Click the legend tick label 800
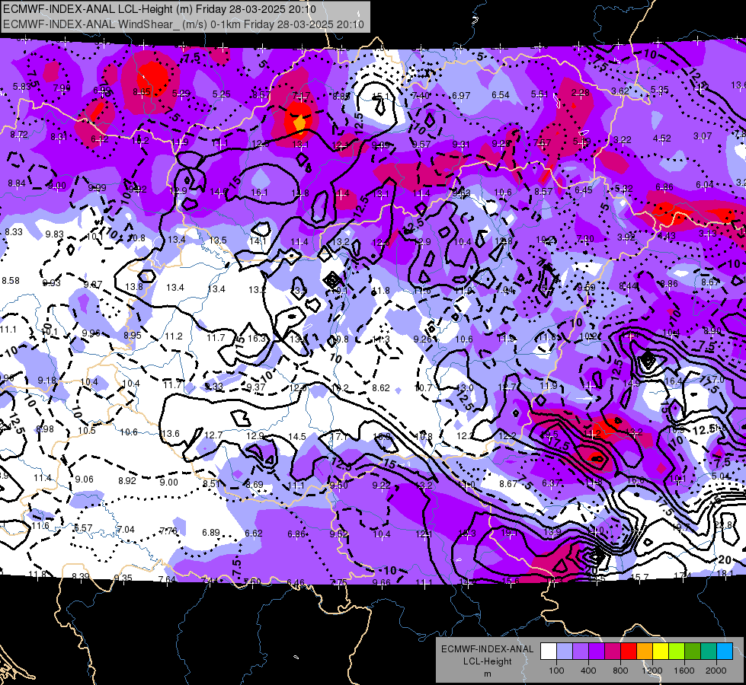Image resolution: width=746 pixels, height=685 pixels. (620, 671)
